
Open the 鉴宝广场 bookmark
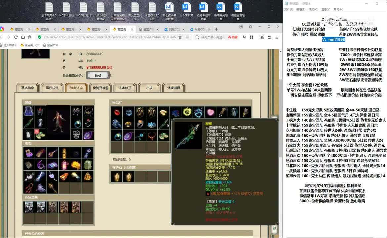pyautogui.click(x=51, y=45)
